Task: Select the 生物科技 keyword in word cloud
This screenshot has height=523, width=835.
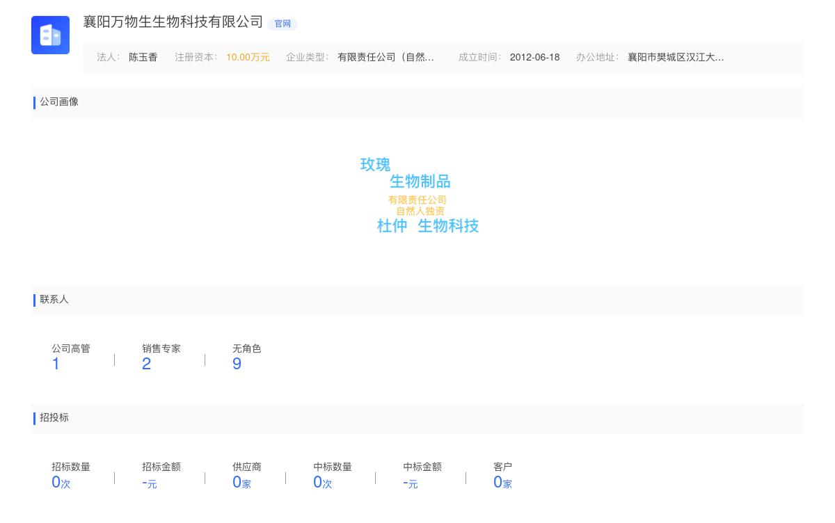Action: [448, 226]
